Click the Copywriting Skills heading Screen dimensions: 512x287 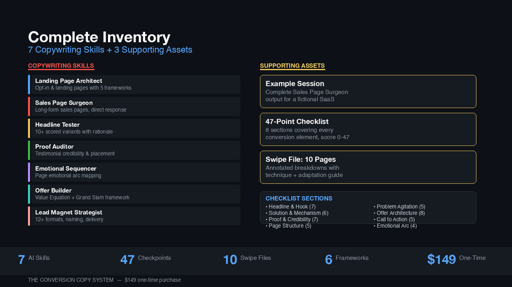pyautogui.click(x=61, y=66)
